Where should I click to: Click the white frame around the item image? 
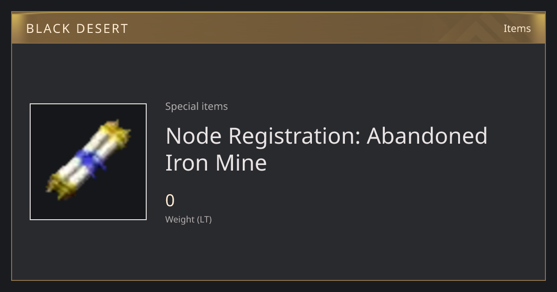coord(88,104)
